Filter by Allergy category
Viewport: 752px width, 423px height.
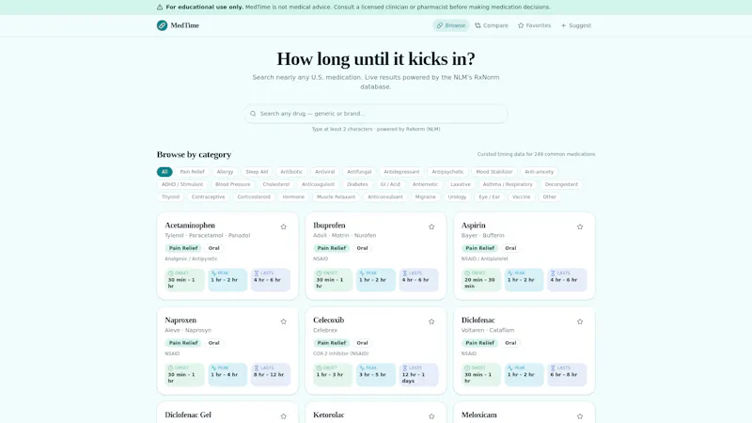pyautogui.click(x=225, y=172)
